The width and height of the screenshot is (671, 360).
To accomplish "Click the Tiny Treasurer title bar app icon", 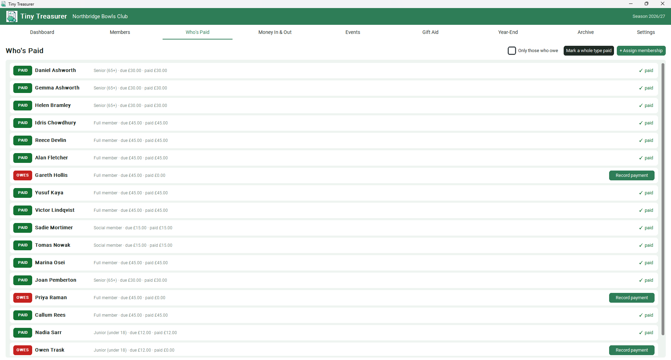I will pyautogui.click(x=3, y=4).
